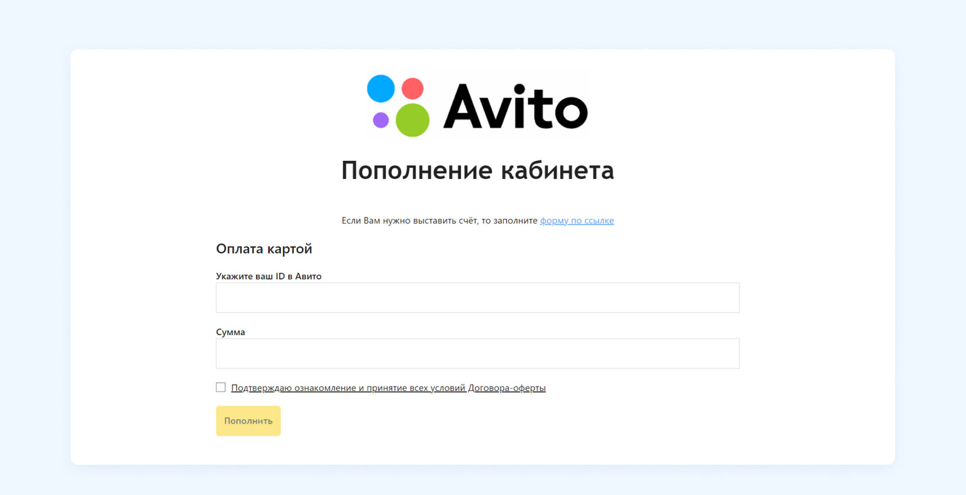966x495 pixels.
Task: Tick the offer agreement acceptance checkbox
Action: coord(221,387)
